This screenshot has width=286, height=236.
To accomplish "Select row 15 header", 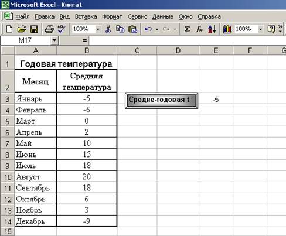I will (8, 231).
